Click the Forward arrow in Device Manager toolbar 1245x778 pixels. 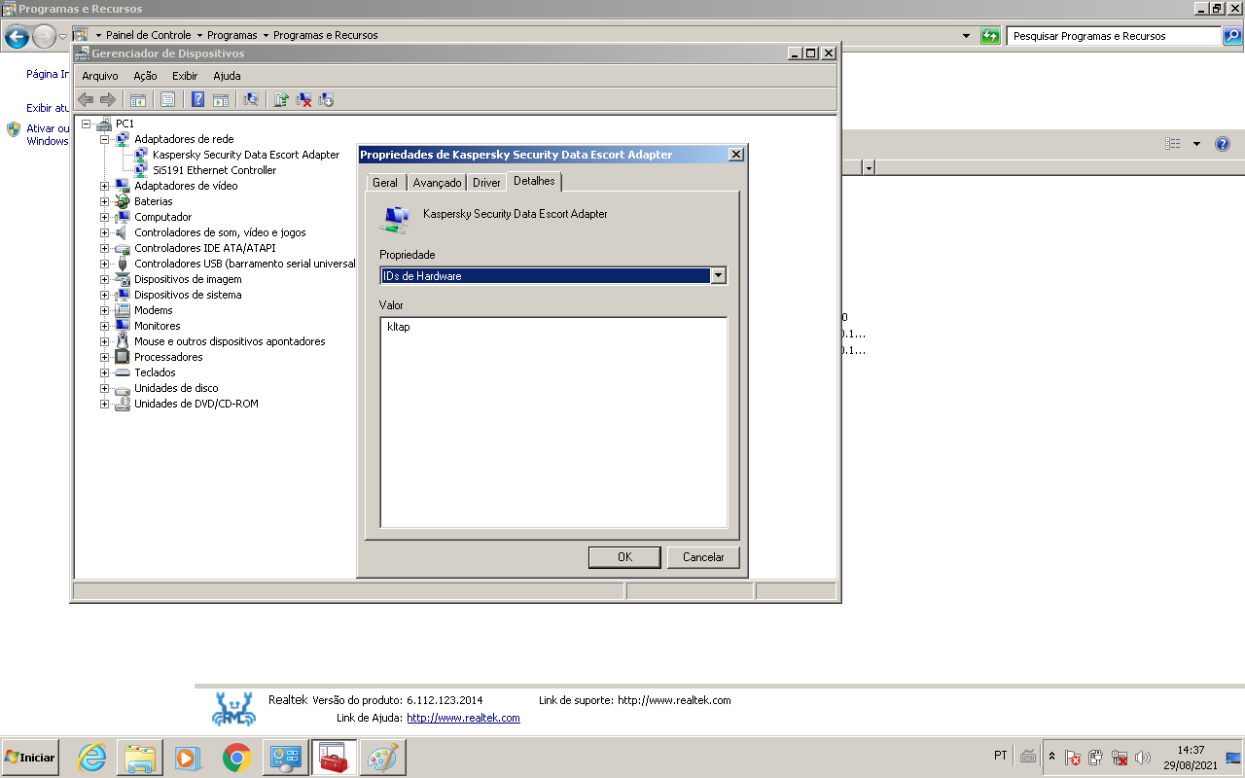(108, 99)
